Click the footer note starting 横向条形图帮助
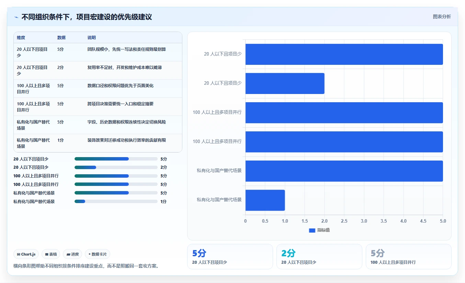465x283 pixels. pos(86,266)
